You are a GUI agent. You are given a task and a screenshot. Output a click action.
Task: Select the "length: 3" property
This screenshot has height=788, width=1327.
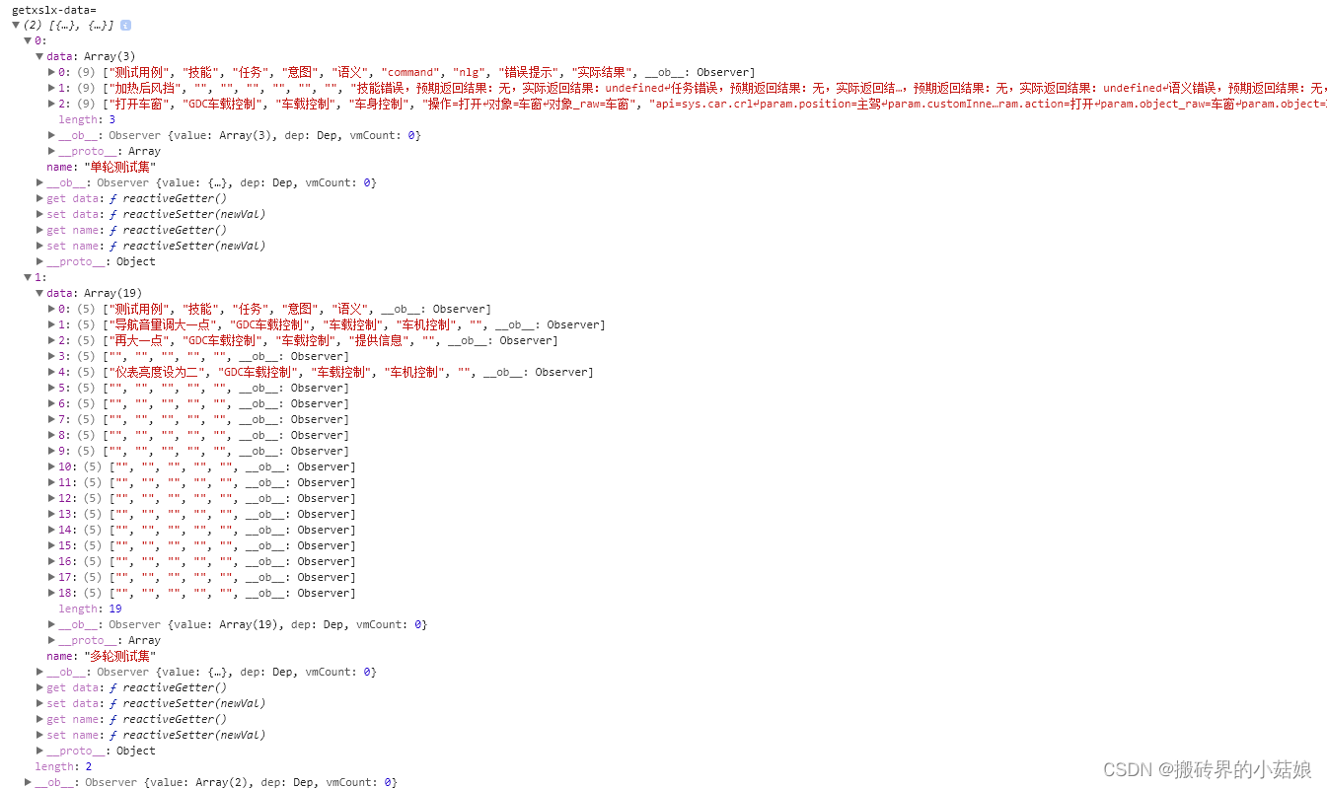point(87,119)
